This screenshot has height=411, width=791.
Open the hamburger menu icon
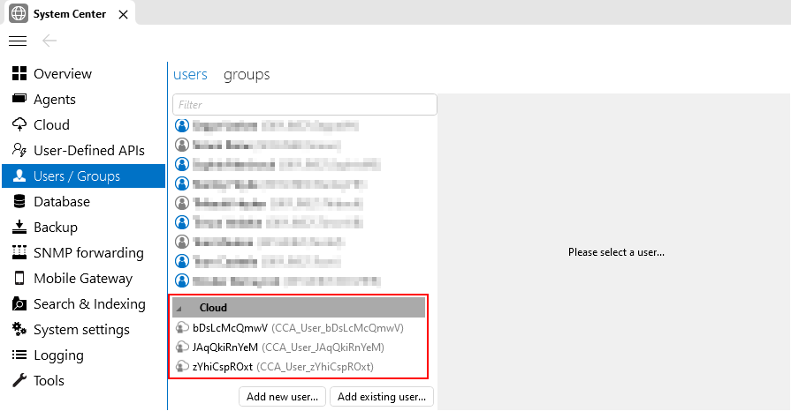coord(18,41)
